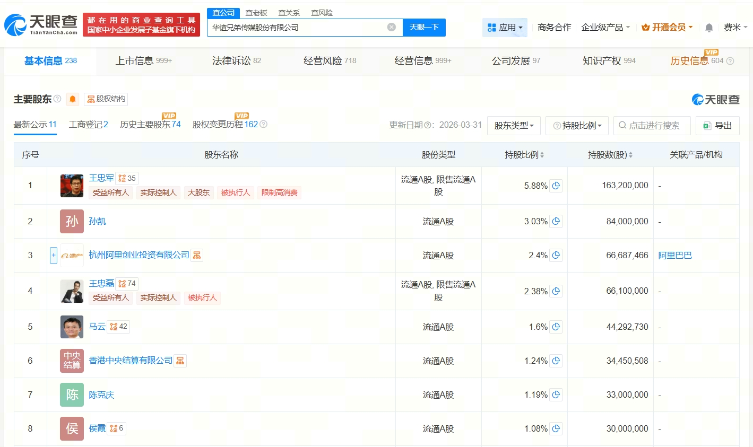Open the 香港中央结算有限公司 shareholder link

pos(131,361)
